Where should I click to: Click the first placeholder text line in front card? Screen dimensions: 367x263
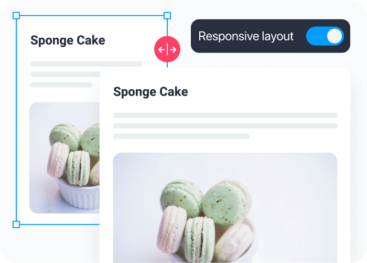coord(225,115)
